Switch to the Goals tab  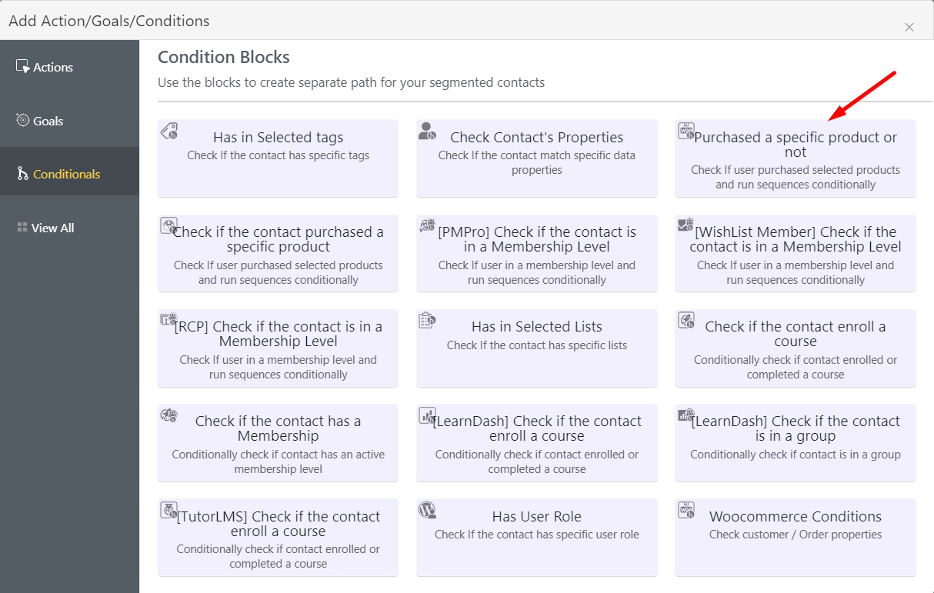69,121
